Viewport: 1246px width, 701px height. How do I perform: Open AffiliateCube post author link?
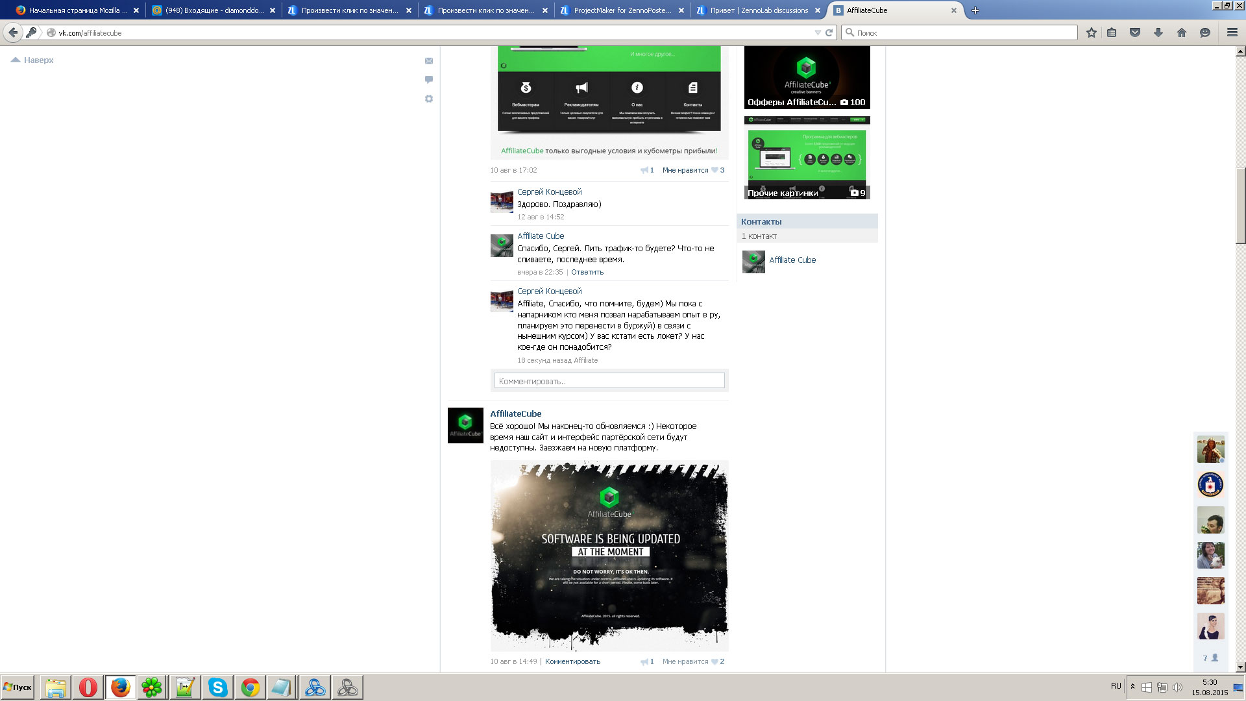coord(515,413)
